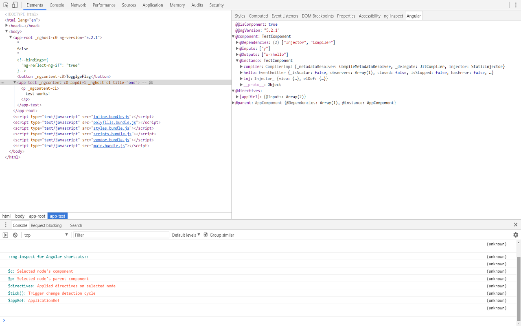
Task: Open the console settings gear
Action: [x=515, y=235]
